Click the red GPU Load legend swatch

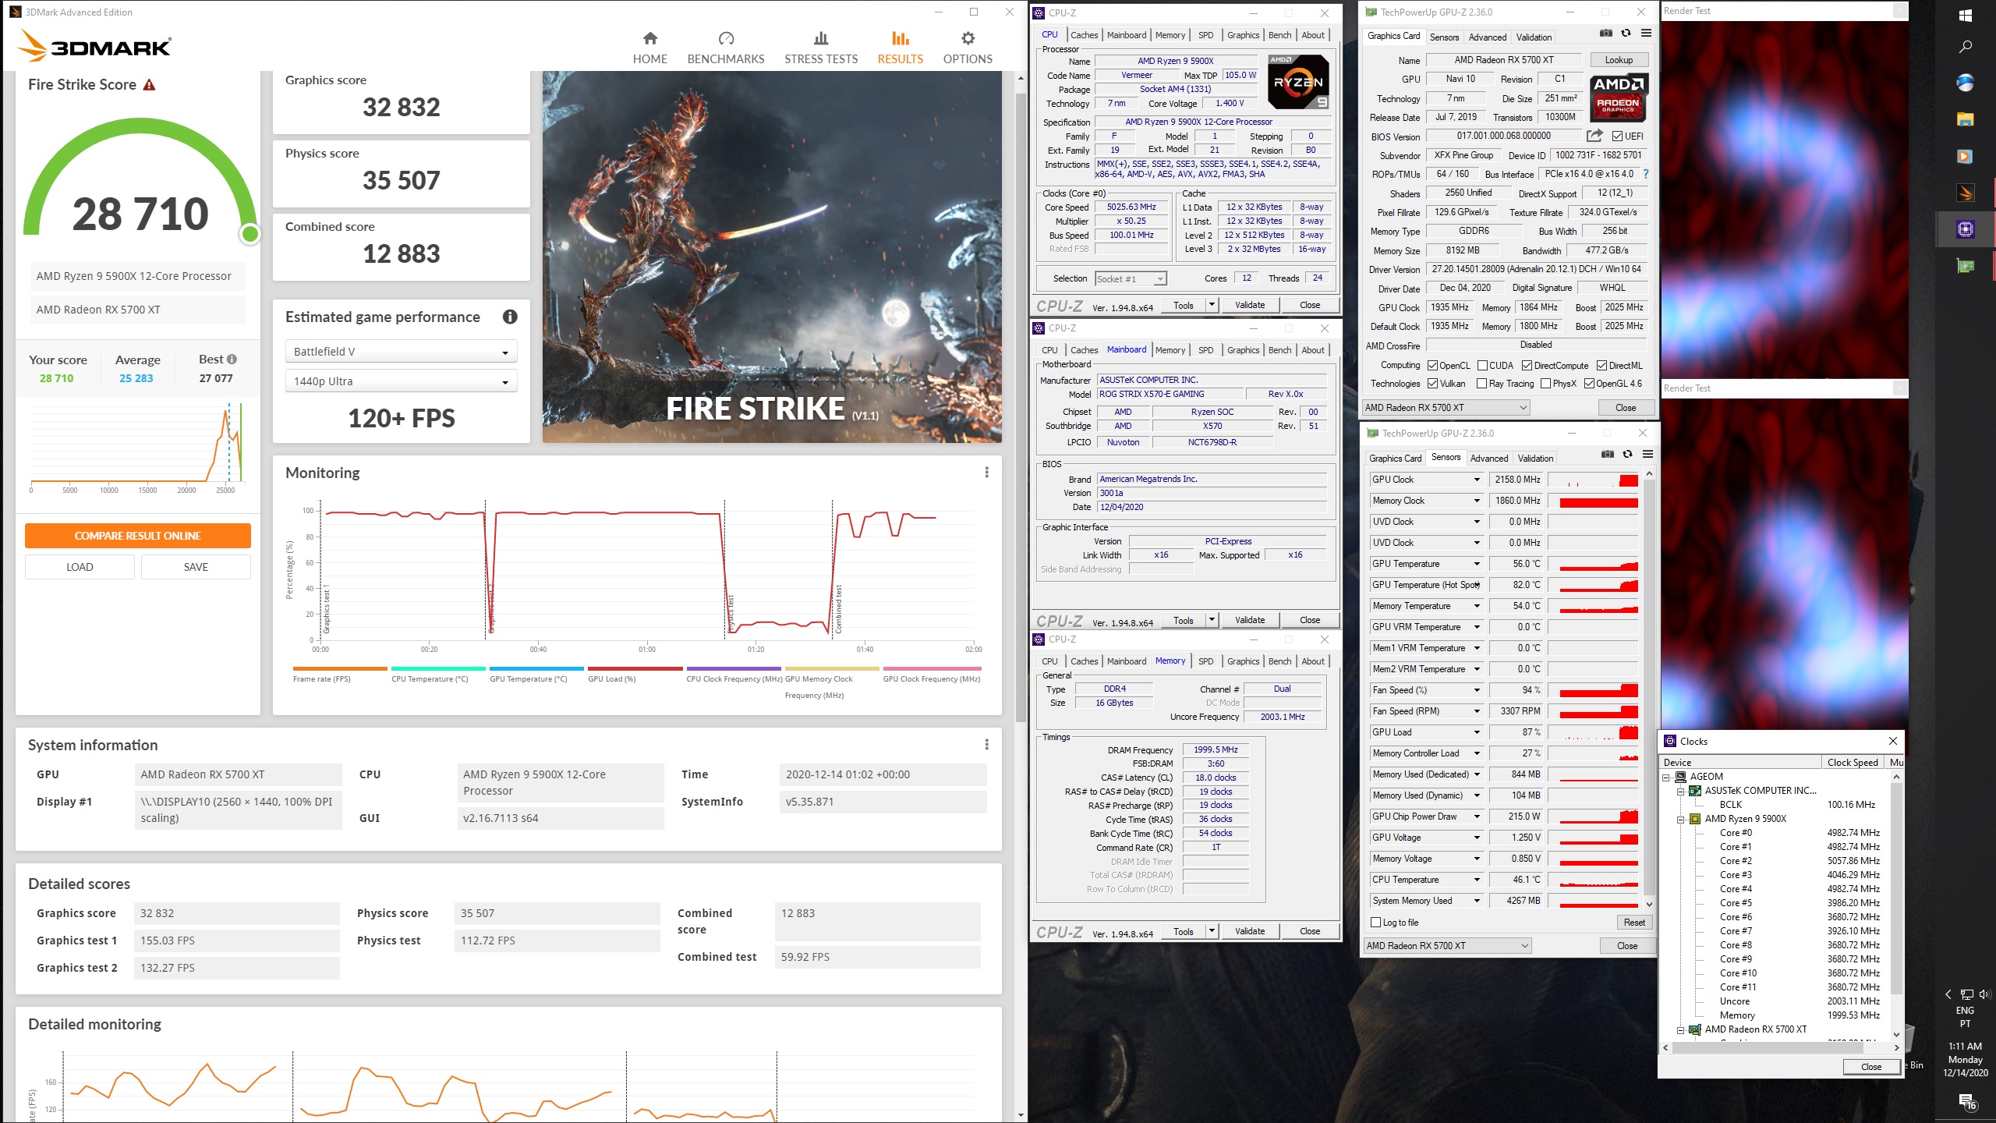[x=635, y=669]
